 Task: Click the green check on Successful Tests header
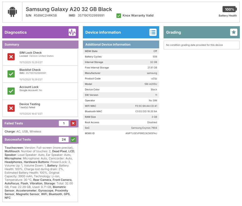coord(73,140)
